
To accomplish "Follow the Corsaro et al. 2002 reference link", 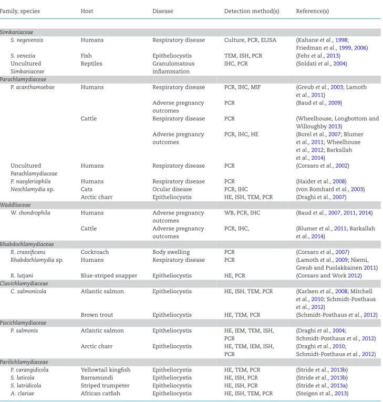I will [341, 166].
